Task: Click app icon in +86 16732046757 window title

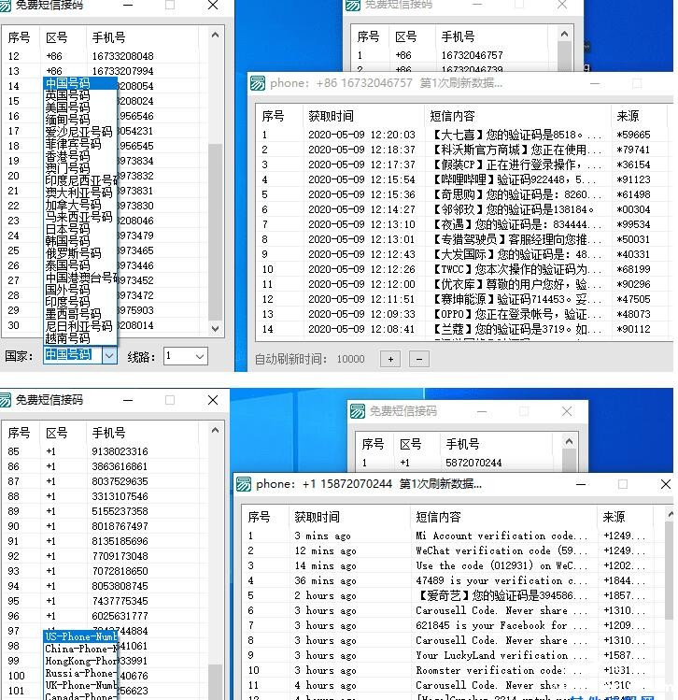Action: pos(258,83)
